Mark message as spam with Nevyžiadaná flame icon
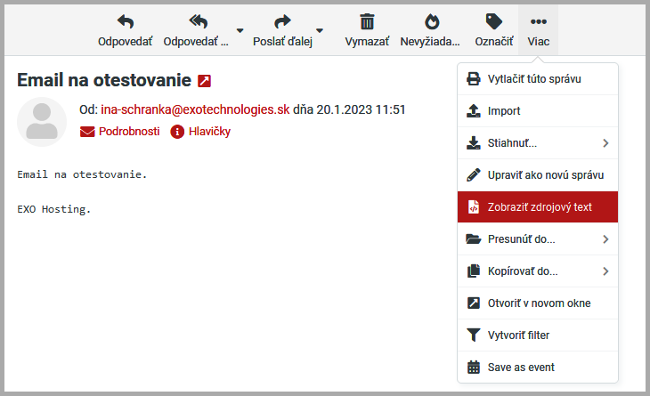The width and height of the screenshot is (650, 396). click(x=430, y=22)
